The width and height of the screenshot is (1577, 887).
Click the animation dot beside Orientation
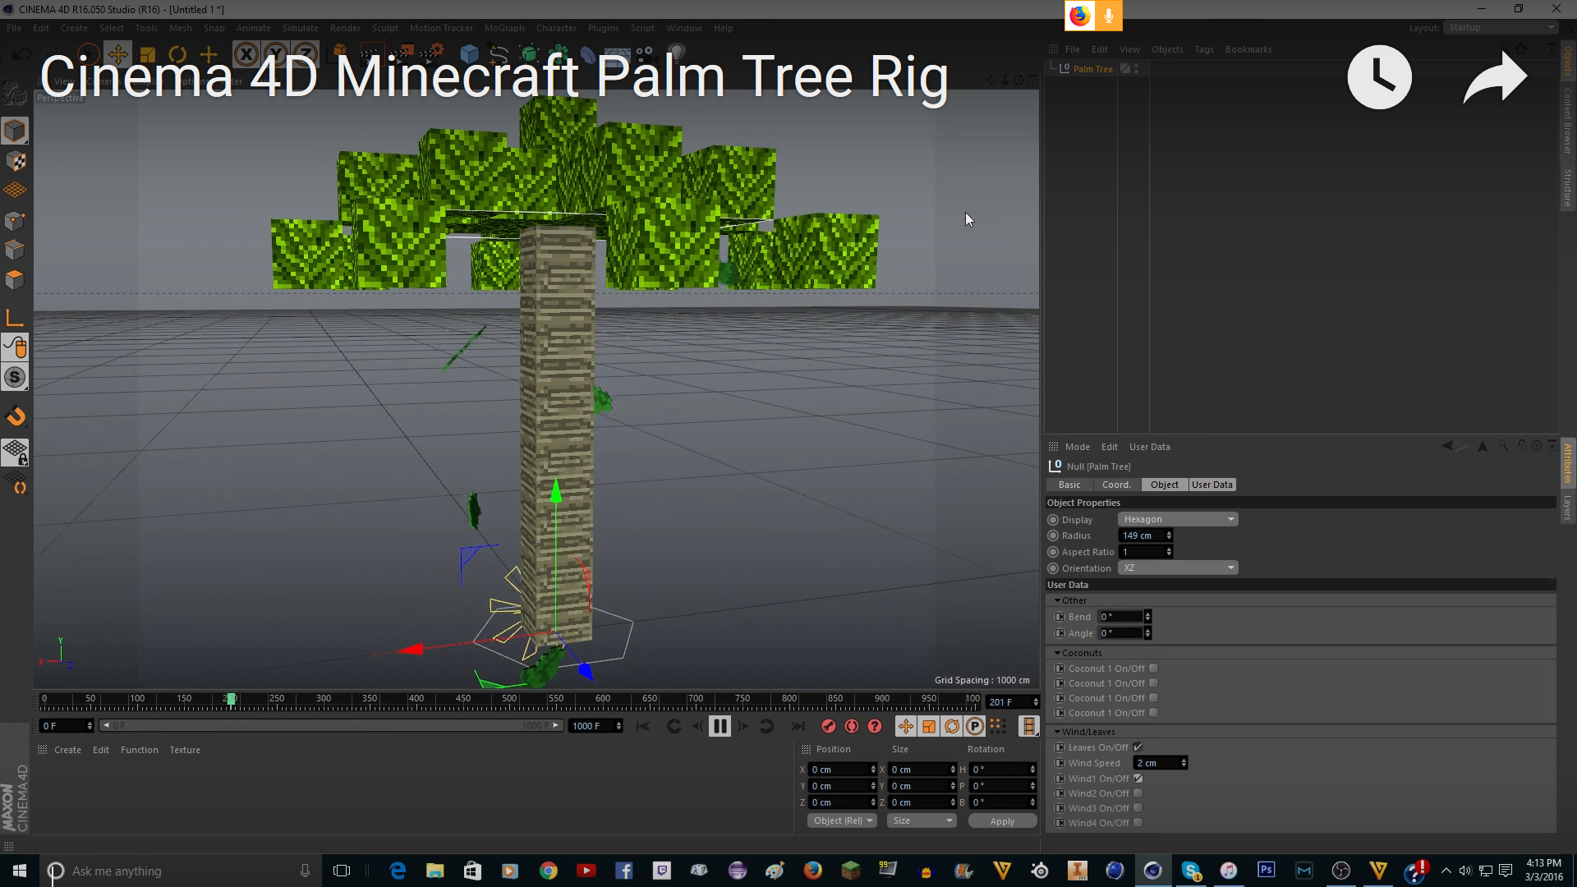[1053, 568]
